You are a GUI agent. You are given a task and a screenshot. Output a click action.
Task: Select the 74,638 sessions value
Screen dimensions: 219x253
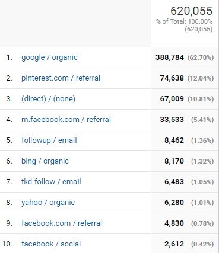pyautogui.click(x=172, y=78)
